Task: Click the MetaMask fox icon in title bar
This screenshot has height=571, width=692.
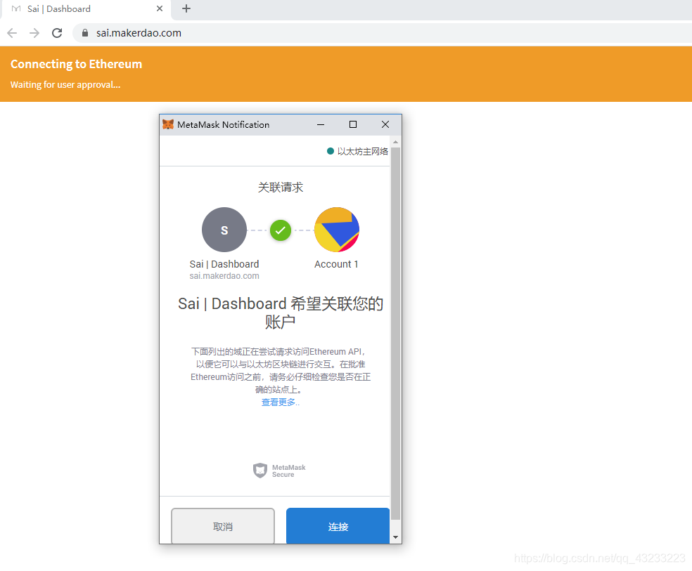Action: (x=168, y=125)
